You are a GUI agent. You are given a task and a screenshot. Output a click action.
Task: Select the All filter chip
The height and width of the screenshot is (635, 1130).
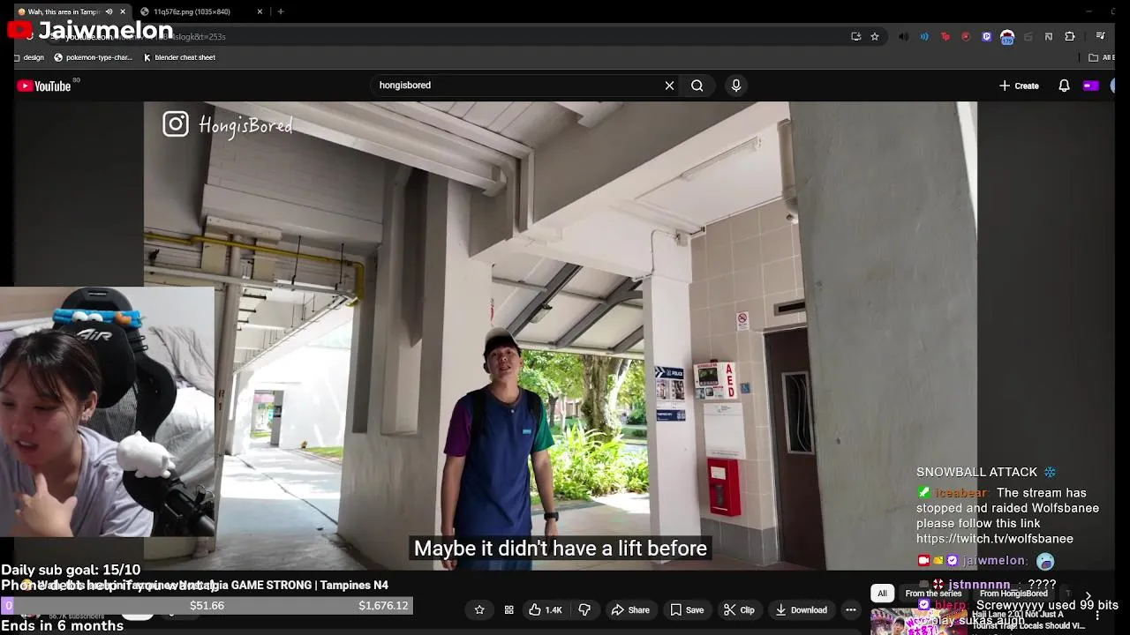[x=882, y=594]
